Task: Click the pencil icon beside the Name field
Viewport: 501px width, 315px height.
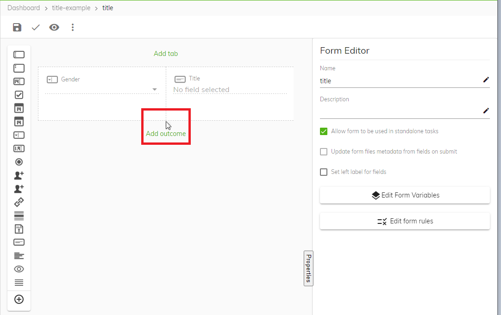Action: click(x=486, y=80)
